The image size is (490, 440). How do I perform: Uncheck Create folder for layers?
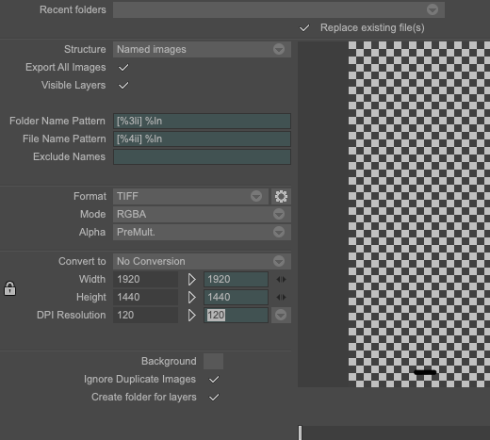(x=214, y=398)
